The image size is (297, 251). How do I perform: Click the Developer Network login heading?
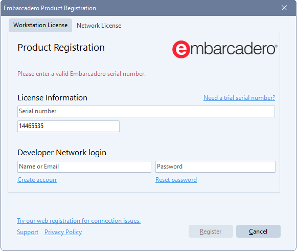pyautogui.click(x=62, y=153)
